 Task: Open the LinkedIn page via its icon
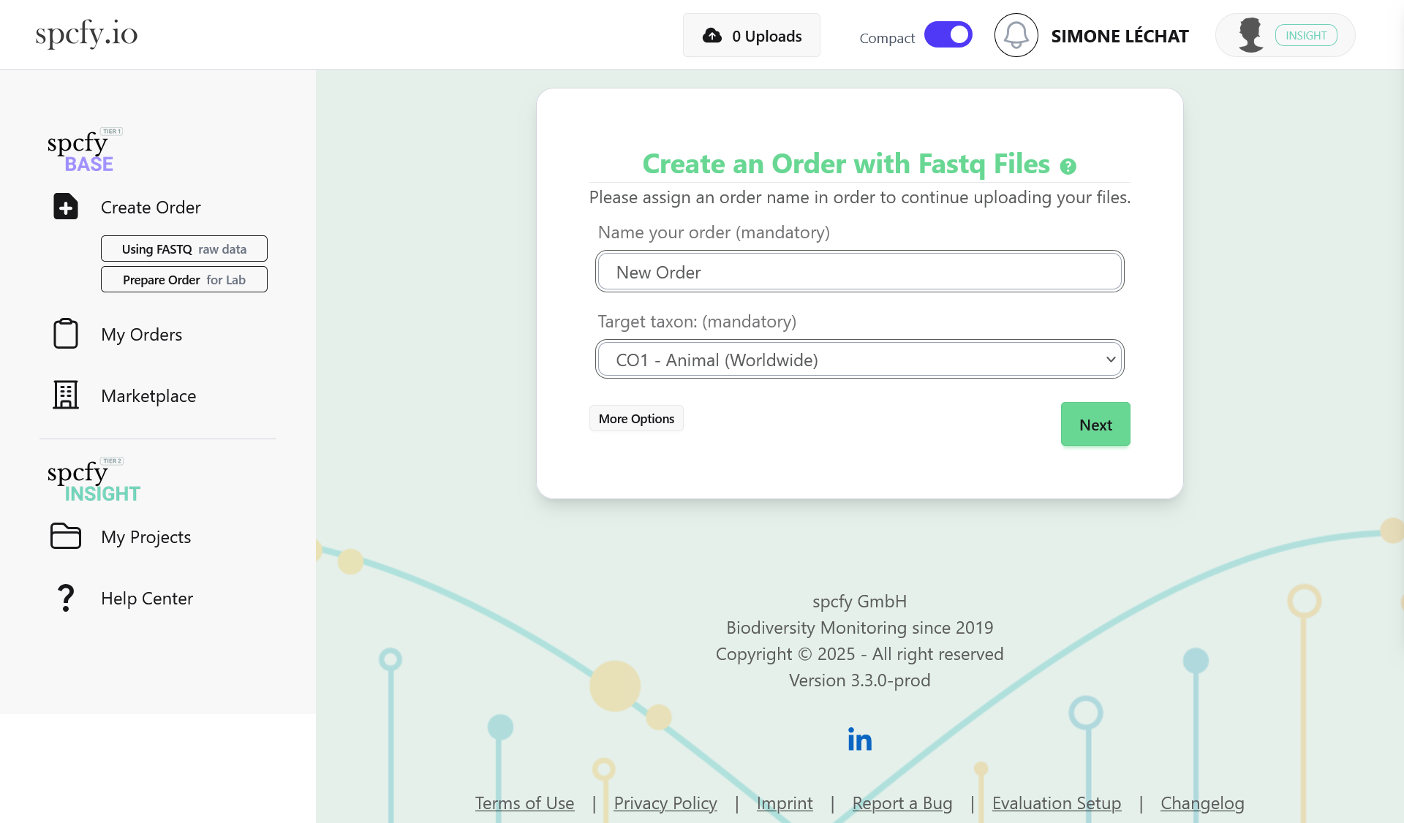(859, 739)
